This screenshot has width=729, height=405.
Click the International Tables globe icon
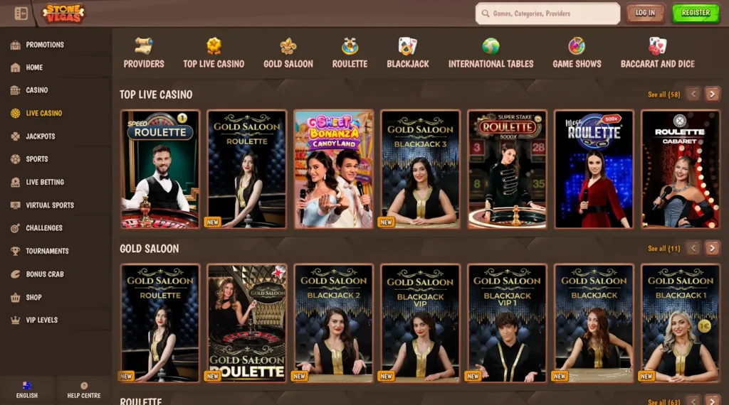[x=491, y=46]
